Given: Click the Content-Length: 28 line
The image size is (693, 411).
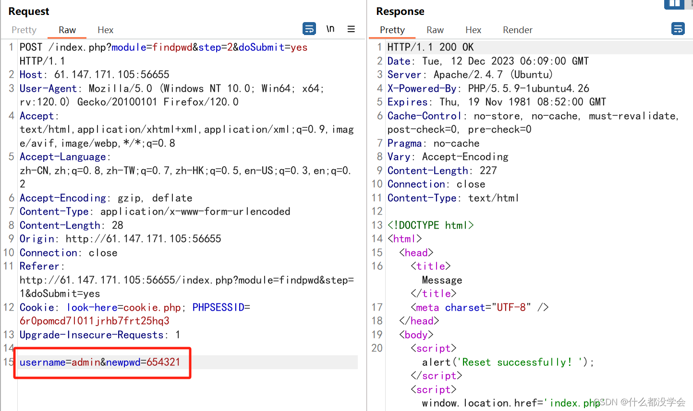Looking at the screenshot, I should (71, 225).
